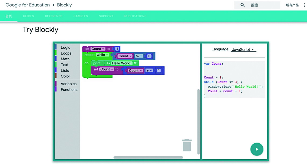Click the code line "Count = 1;"

click(213, 77)
